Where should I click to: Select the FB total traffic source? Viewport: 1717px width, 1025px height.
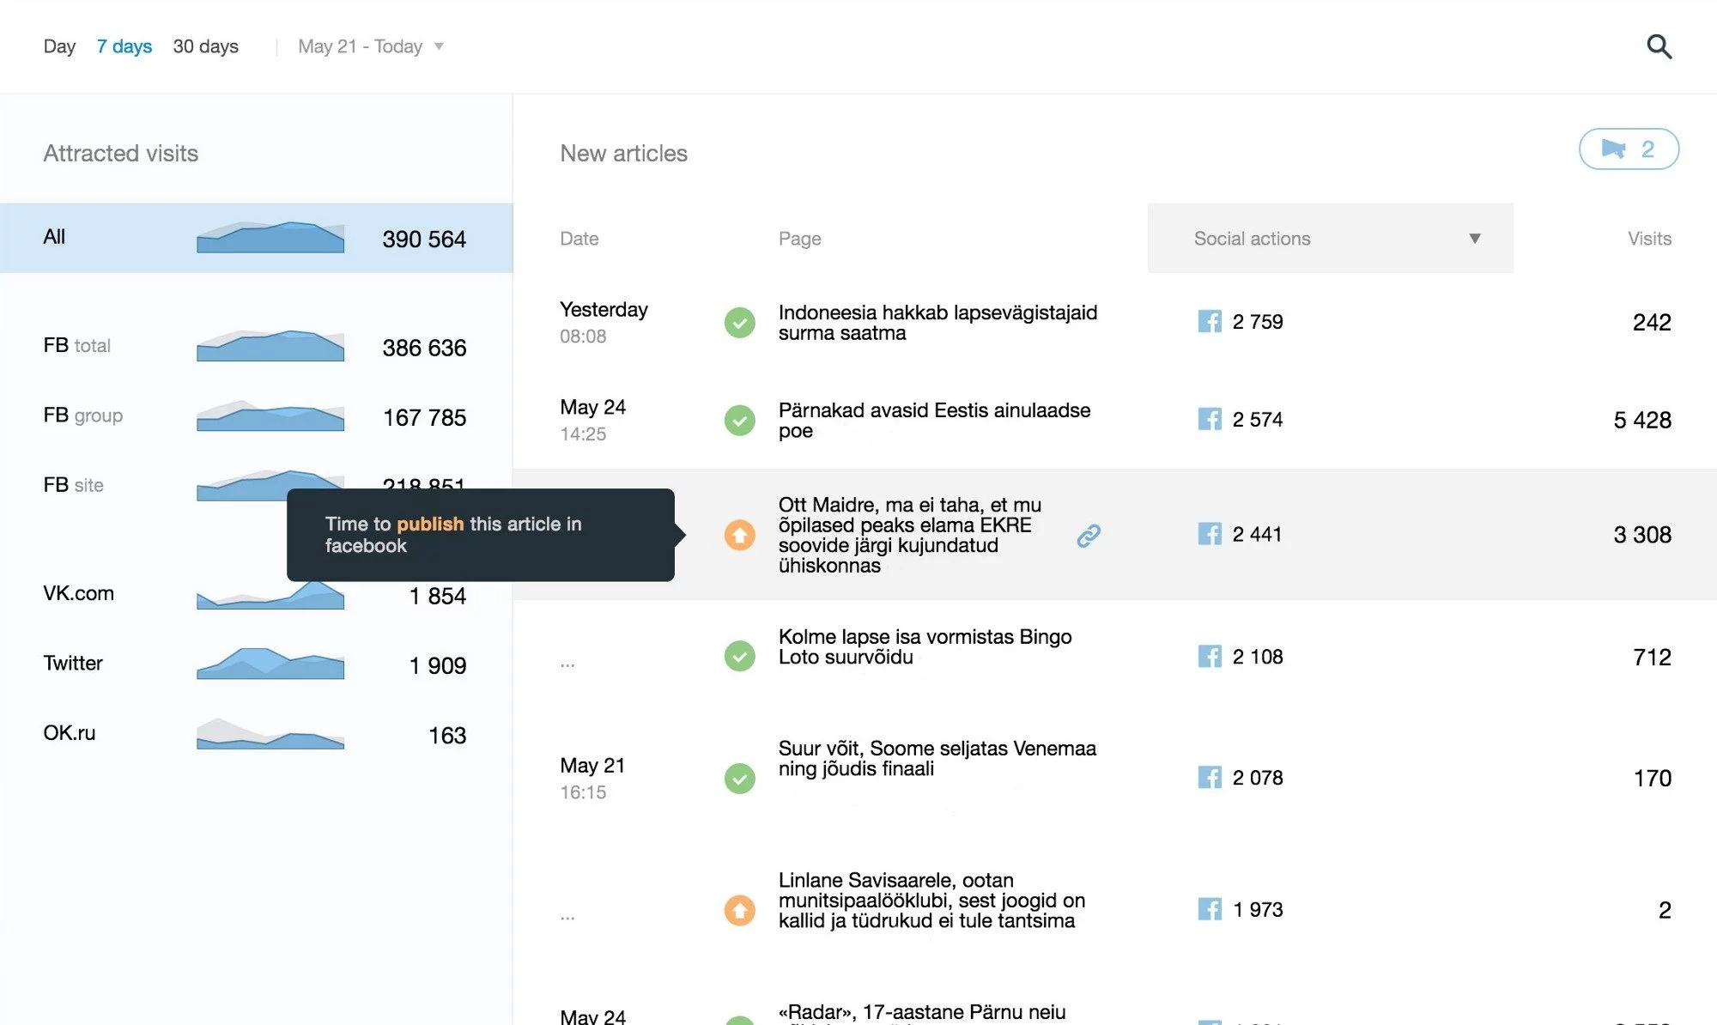pos(256,346)
